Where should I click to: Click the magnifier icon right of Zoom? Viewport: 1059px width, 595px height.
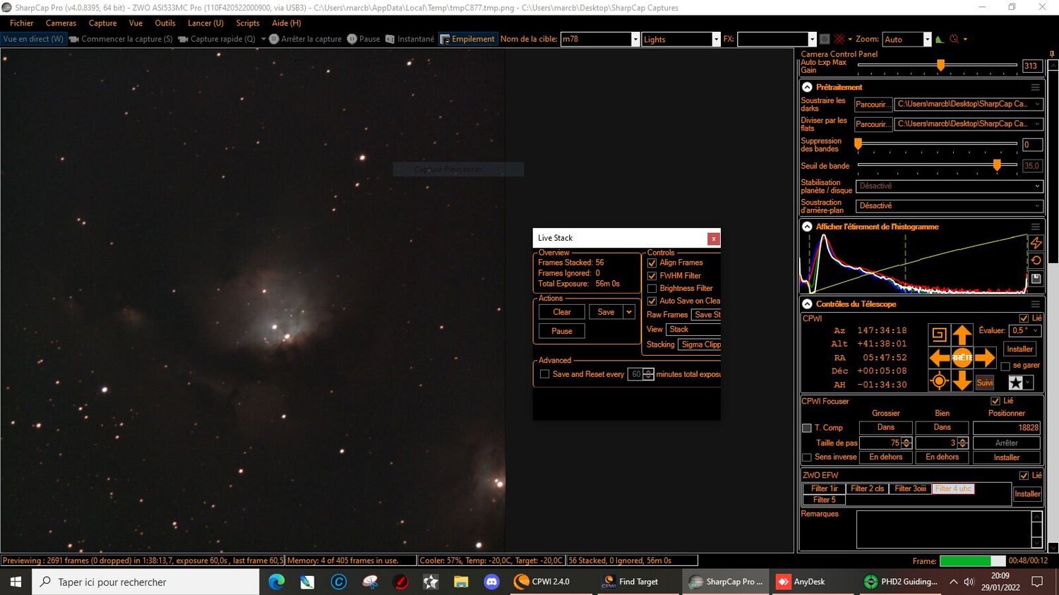pyautogui.click(x=955, y=40)
